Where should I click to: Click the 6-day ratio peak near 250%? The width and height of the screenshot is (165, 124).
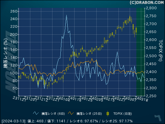pos(66,15)
